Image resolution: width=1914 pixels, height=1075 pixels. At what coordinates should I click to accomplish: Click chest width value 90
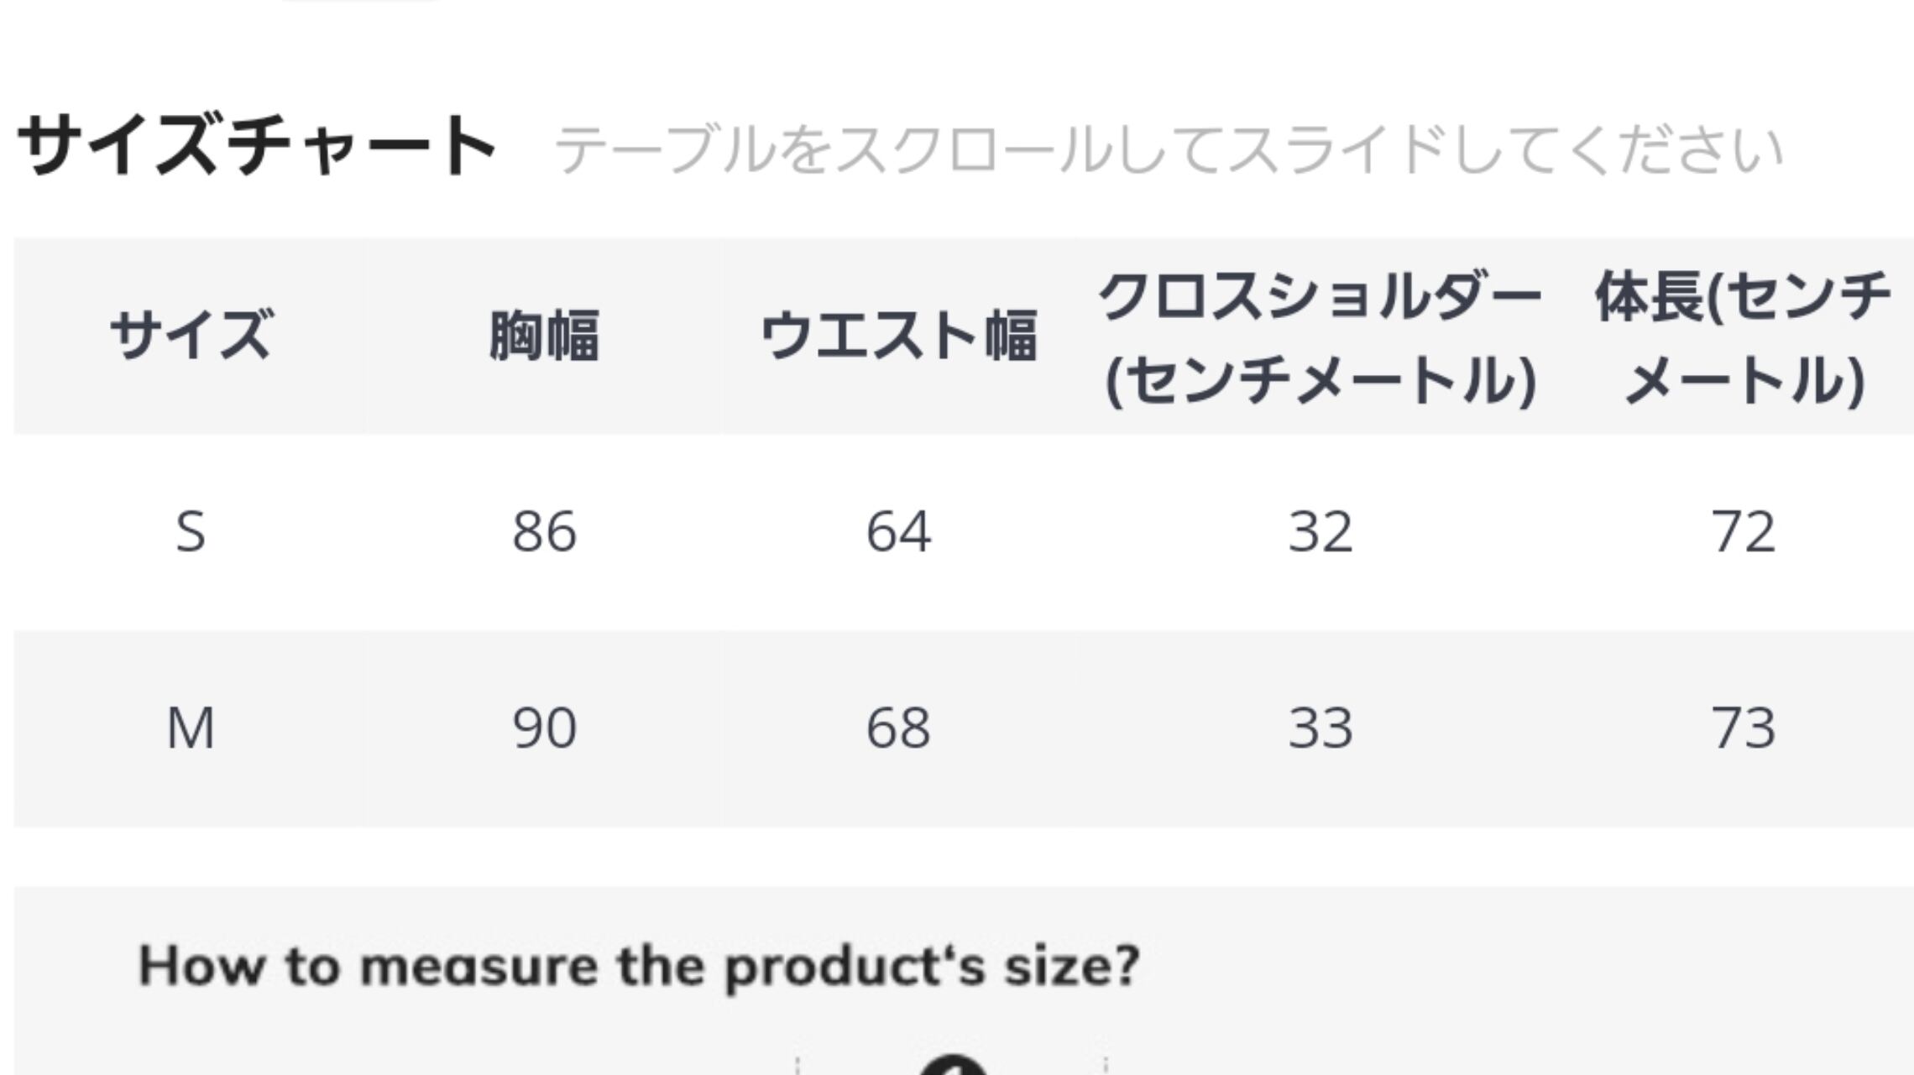[x=544, y=728]
